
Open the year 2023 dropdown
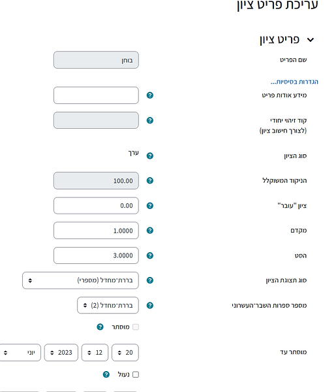tap(61, 353)
